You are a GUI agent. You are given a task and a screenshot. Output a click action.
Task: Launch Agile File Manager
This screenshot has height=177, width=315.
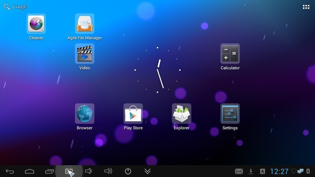pos(85,24)
